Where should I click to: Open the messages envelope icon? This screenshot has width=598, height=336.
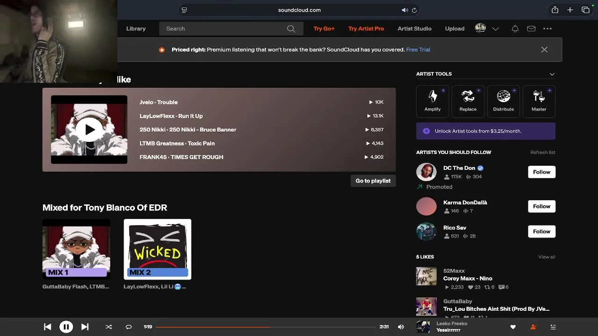tap(531, 28)
